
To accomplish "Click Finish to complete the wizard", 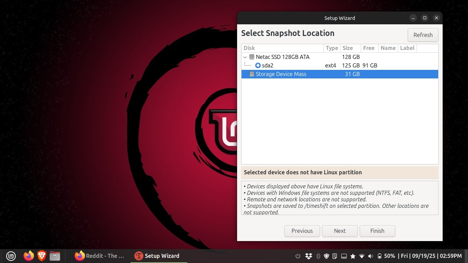I will (377, 231).
